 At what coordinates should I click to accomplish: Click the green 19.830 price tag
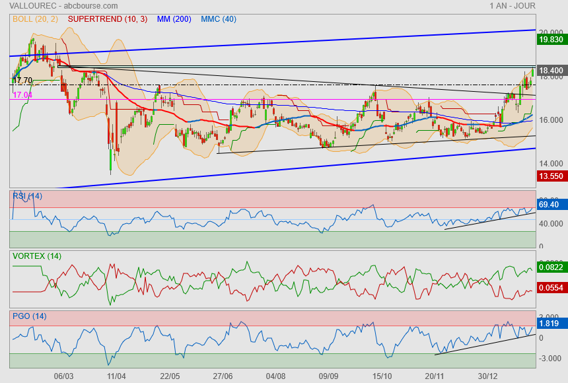click(551, 40)
